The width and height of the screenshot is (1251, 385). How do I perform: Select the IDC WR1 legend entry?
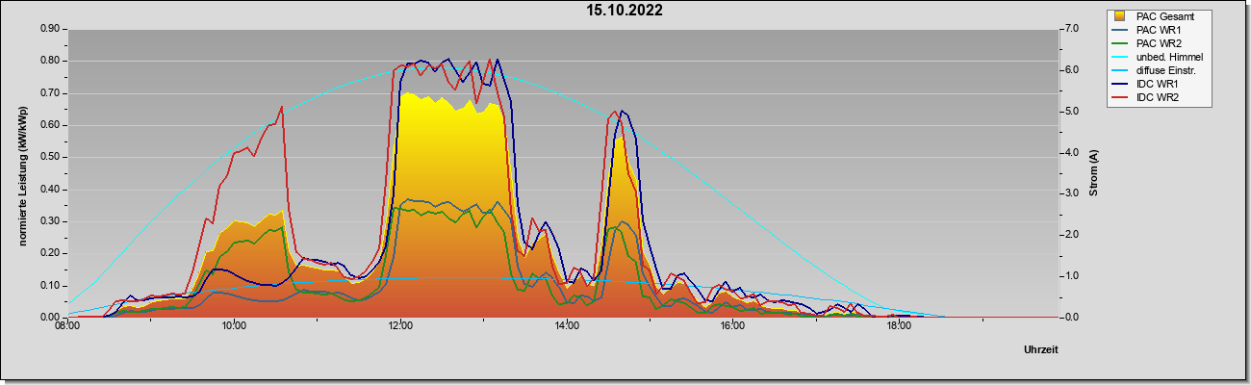click(x=1158, y=84)
